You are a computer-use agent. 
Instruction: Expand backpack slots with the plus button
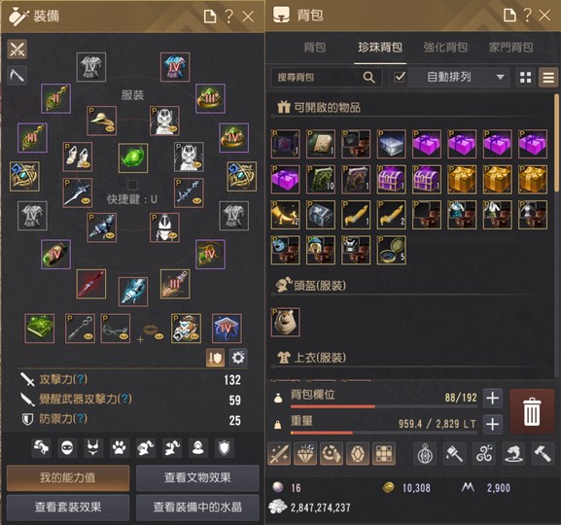(493, 398)
